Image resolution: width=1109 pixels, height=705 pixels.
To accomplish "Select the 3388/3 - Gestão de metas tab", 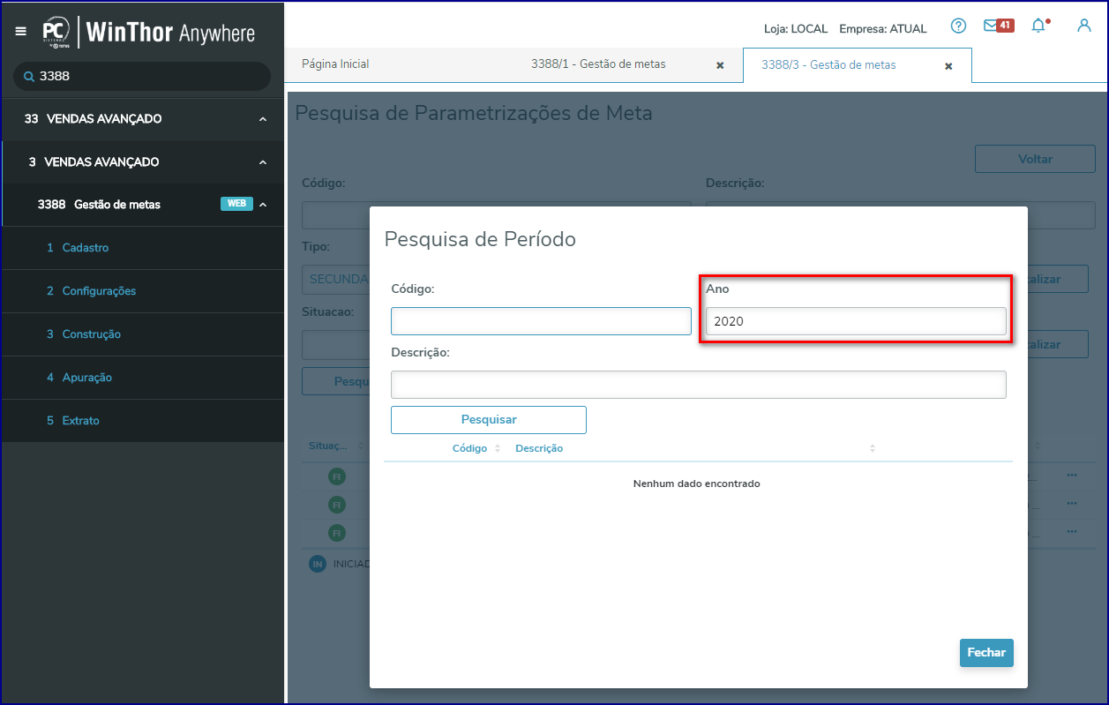I will click(x=828, y=65).
